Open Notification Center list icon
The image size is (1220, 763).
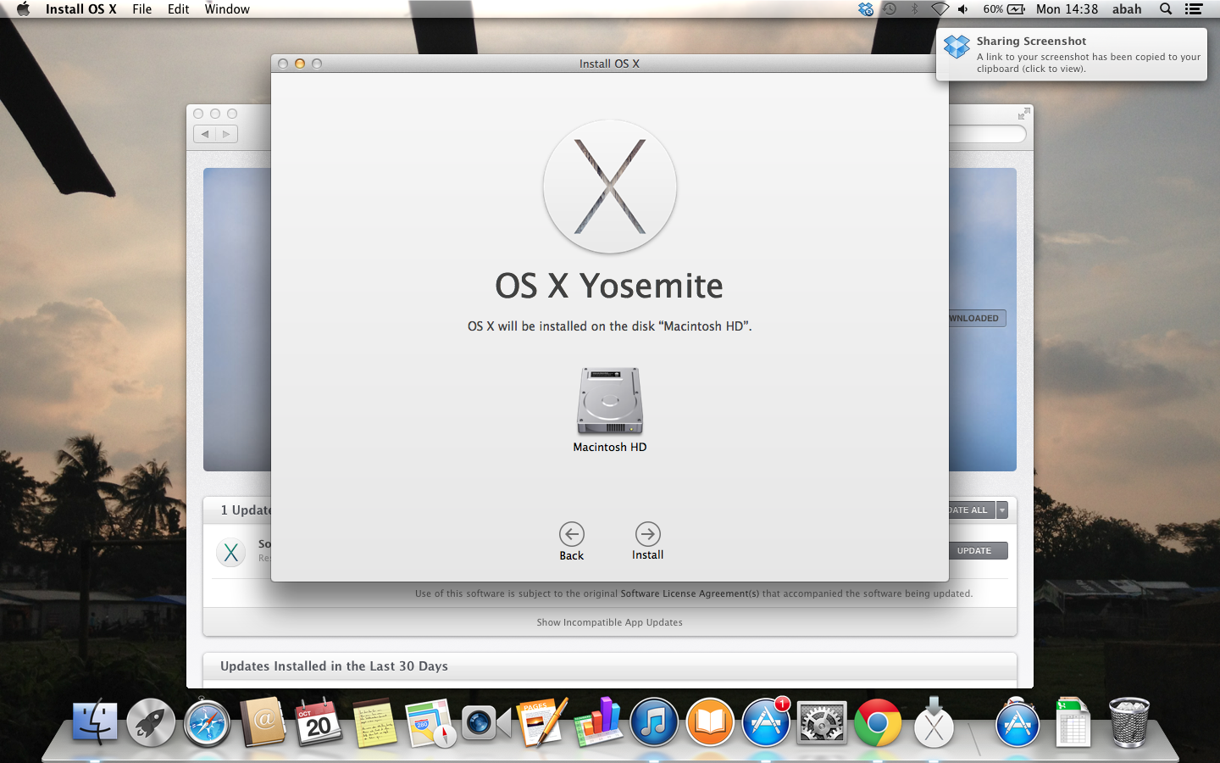pos(1194,9)
